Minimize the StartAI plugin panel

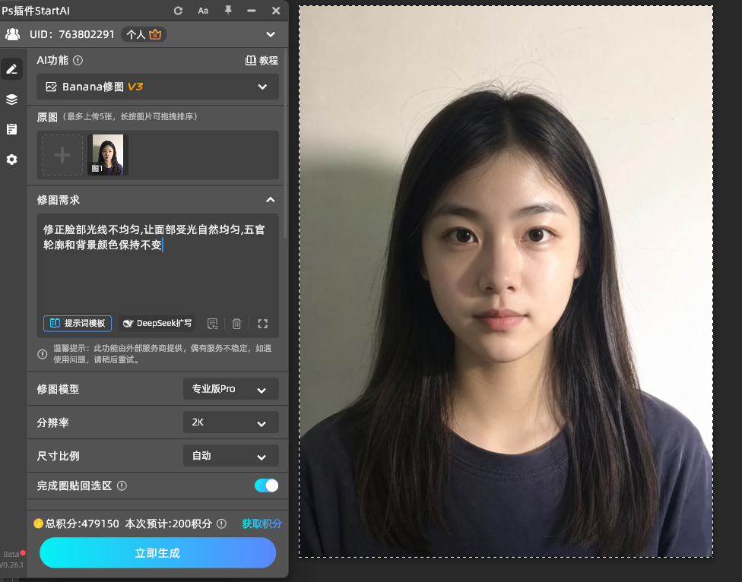click(x=252, y=11)
